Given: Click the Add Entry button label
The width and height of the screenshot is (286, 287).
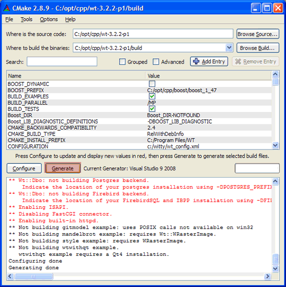Looking at the screenshot, I should (213, 61).
